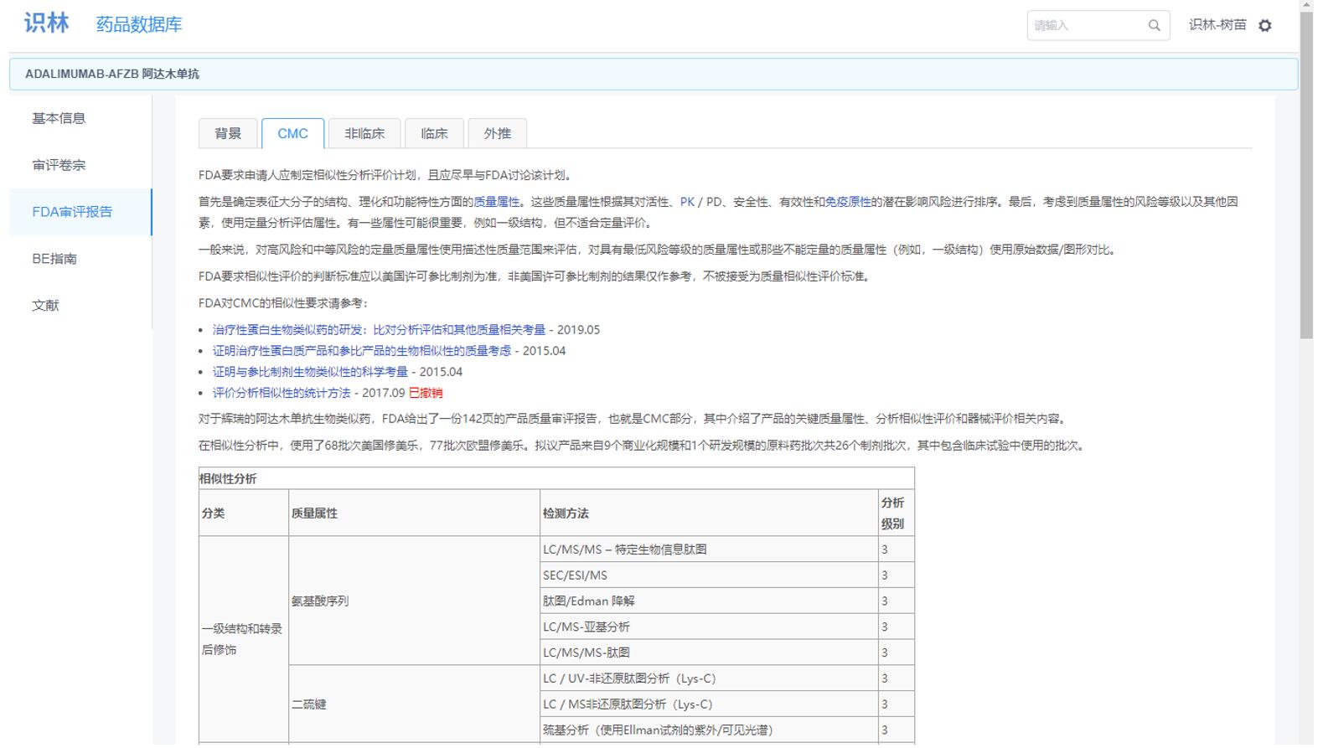Image resolution: width=1323 pixels, height=748 pixels.
Task: Click the 质量属性 hyperlink in paragraph
Action: (x=497, y=202)
